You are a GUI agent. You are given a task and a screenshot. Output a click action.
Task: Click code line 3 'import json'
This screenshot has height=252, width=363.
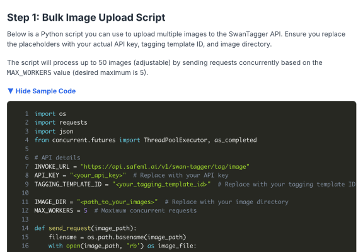click(x=54, y=132)
